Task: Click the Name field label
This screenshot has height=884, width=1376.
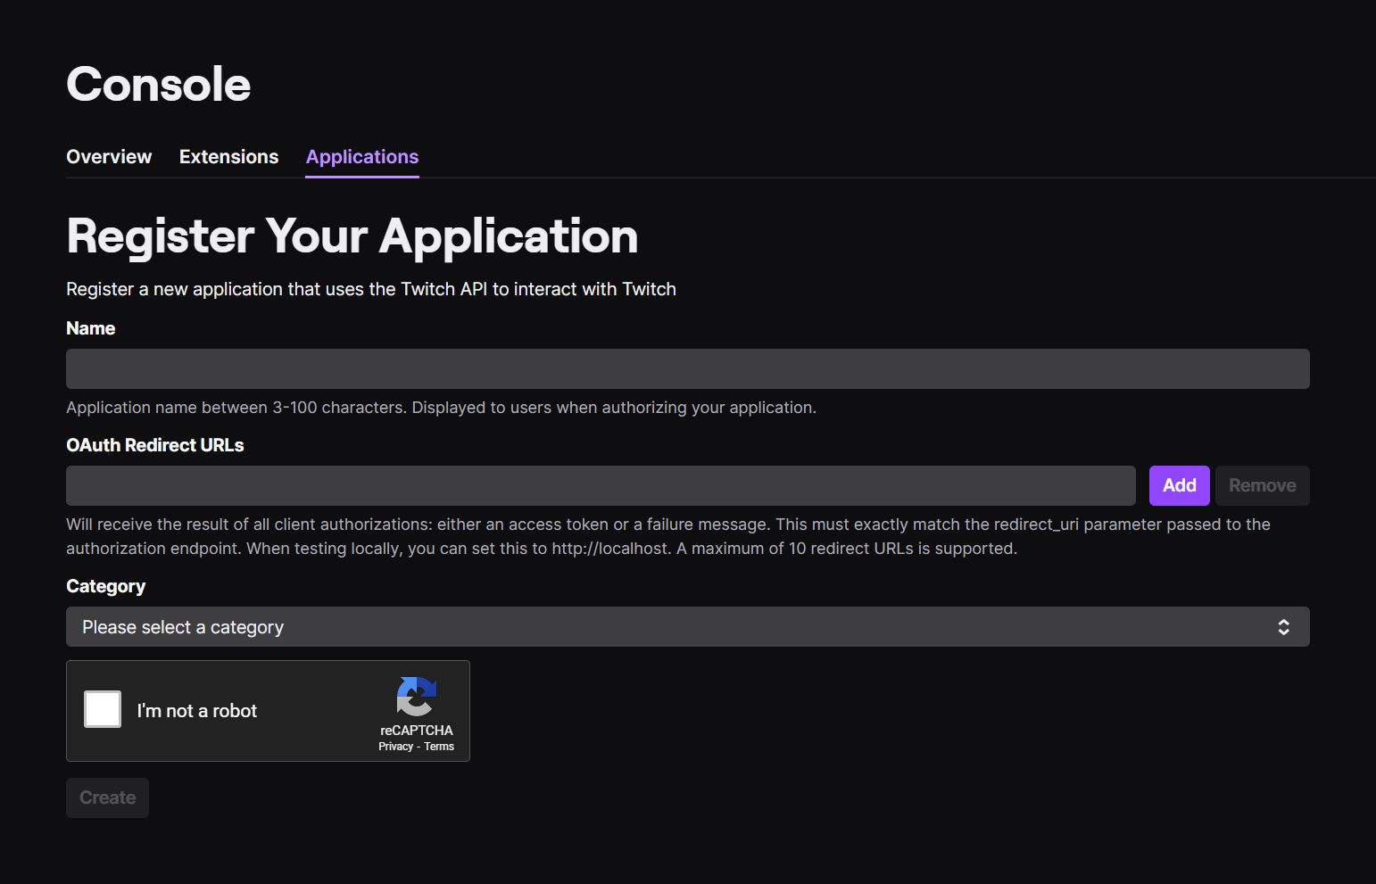Action: tap(90, 328)
